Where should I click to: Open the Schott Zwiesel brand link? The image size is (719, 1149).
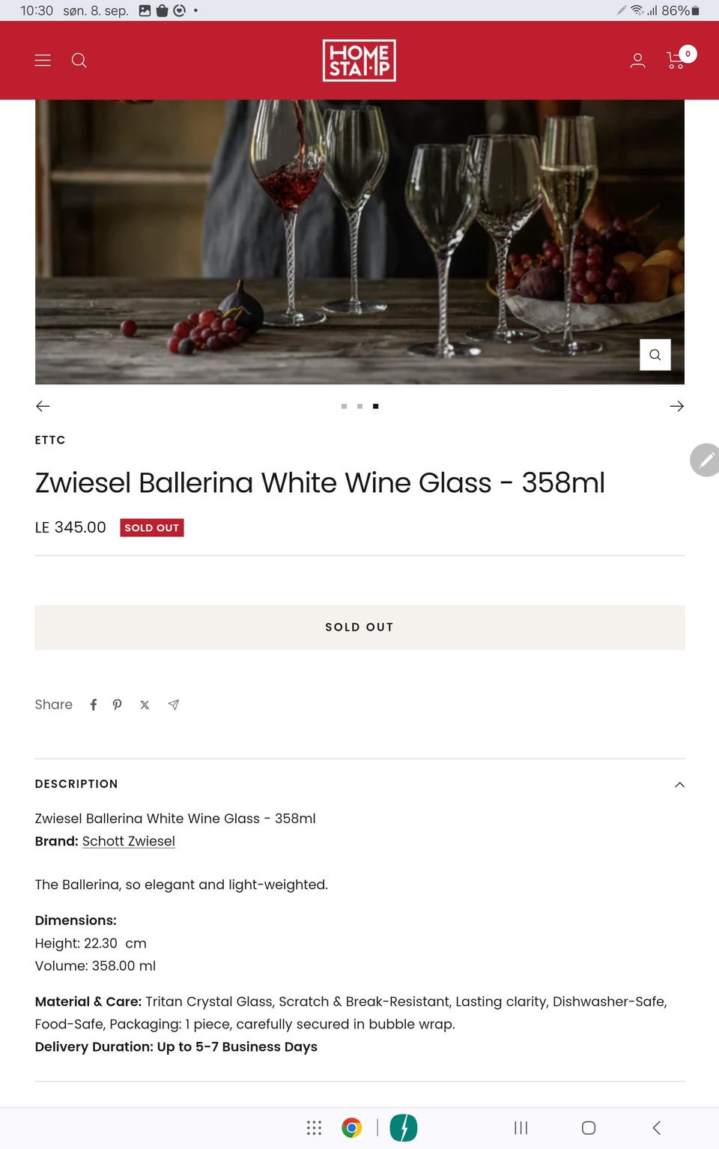(x=128, y=841)
